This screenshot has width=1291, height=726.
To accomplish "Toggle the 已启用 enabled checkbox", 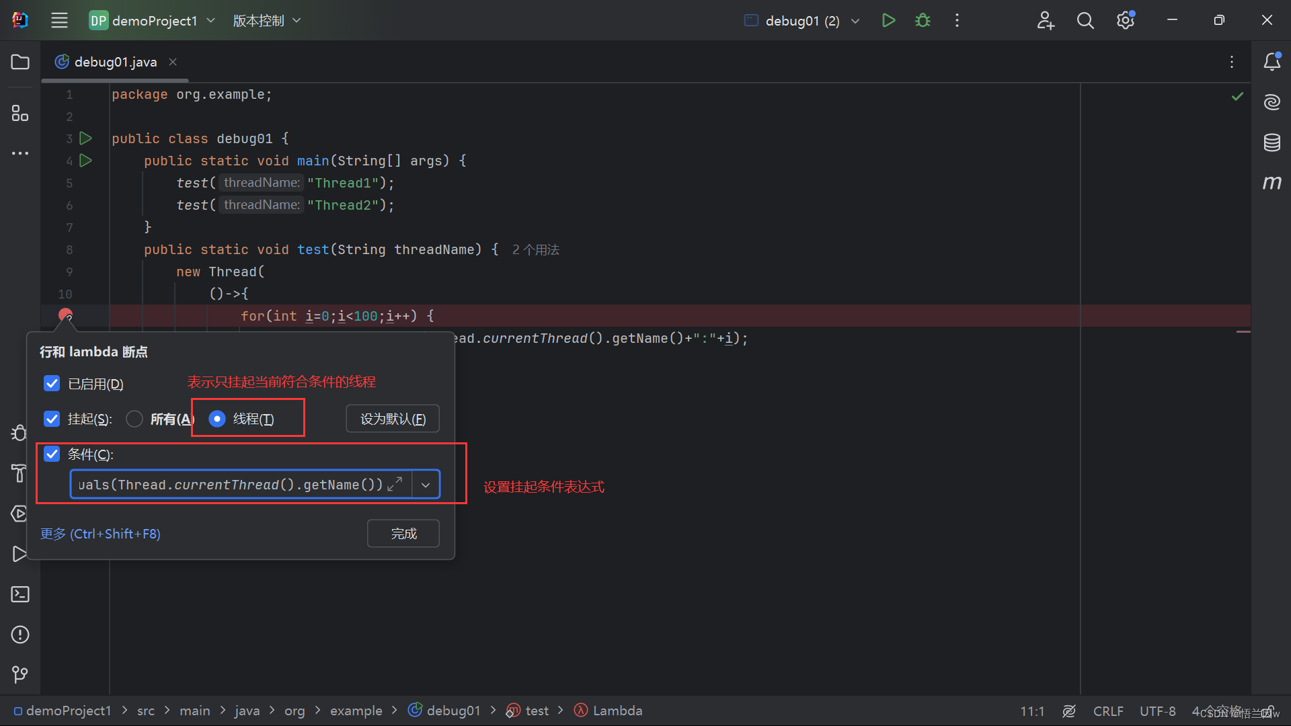I will pos(52,383).
